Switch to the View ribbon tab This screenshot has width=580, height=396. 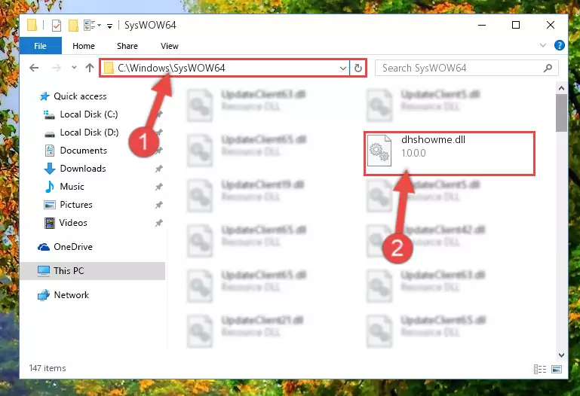pyautogui.click(x=170, y=46)
